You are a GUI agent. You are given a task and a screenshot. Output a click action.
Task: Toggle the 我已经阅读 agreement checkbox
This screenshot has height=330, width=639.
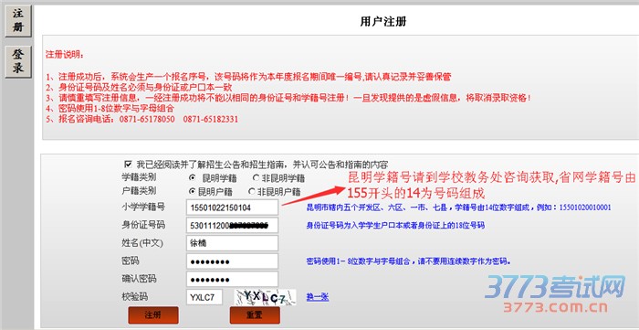128,165
